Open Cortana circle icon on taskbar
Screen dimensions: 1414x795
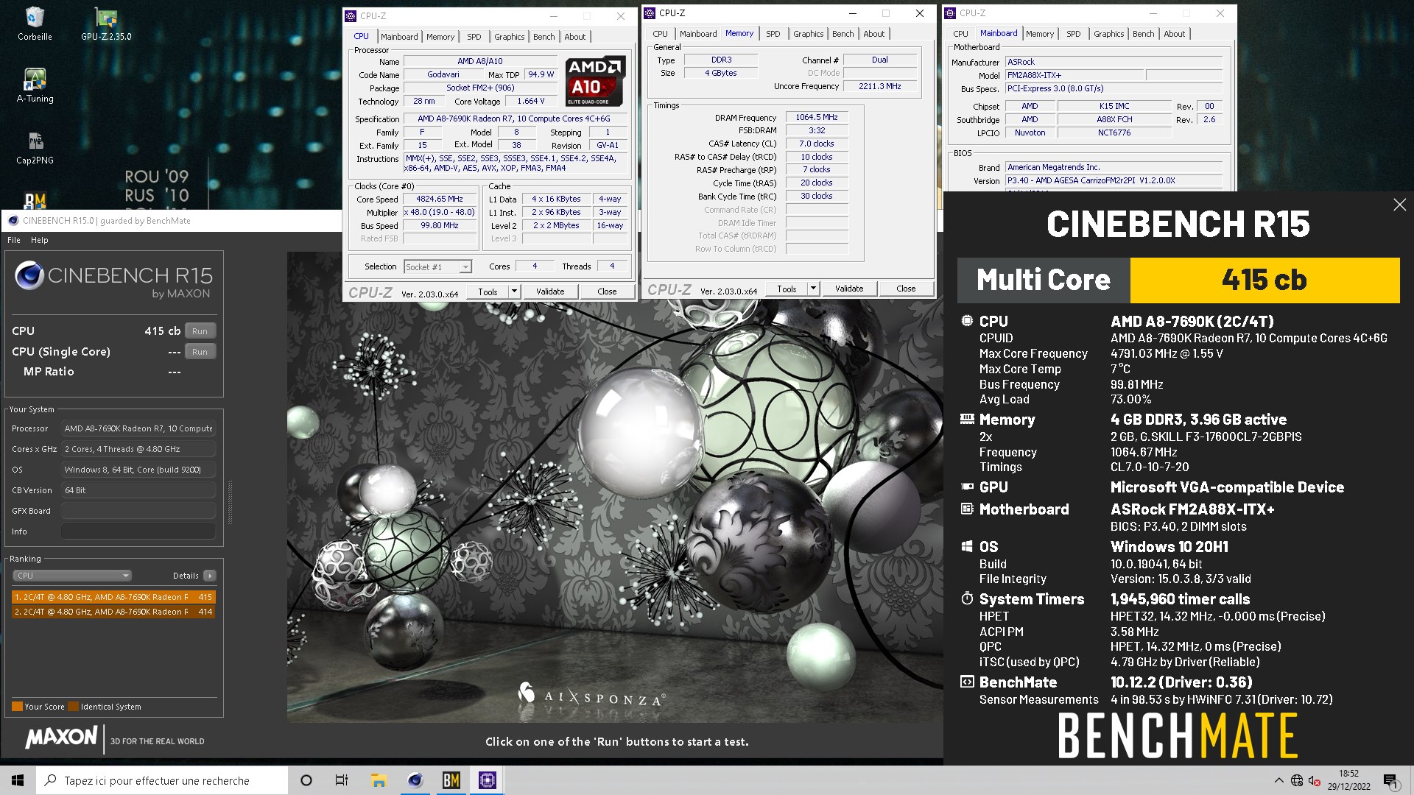tap(306, 780)
